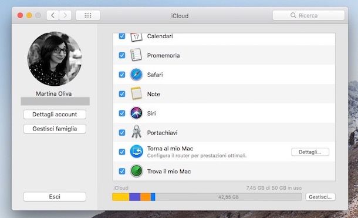Click the Portachiavi keys icon
The image size is (358, 218).
[136, 132]
